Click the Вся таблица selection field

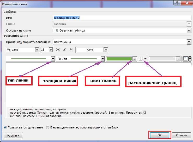[120, 42]
